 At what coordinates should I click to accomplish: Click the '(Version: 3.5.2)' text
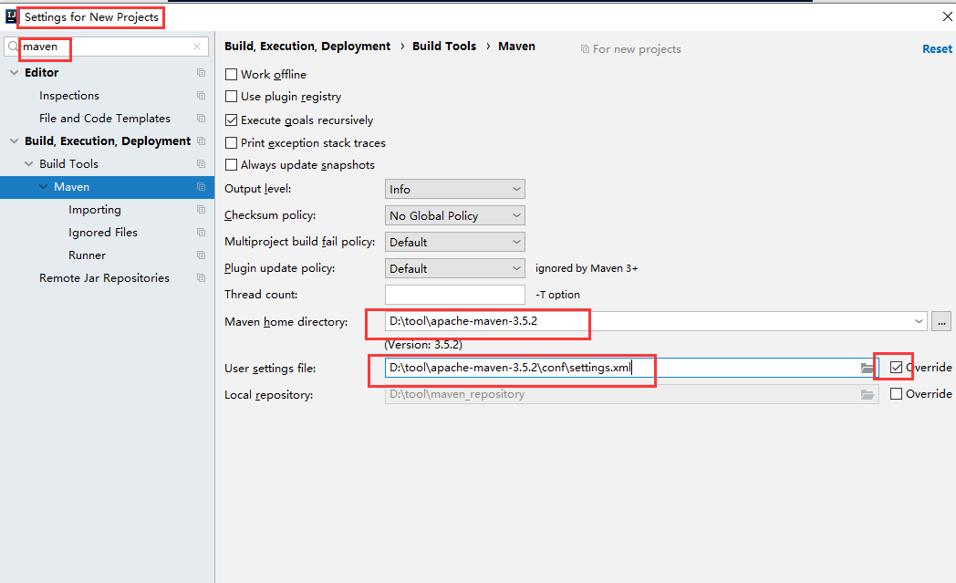[423, 345]
